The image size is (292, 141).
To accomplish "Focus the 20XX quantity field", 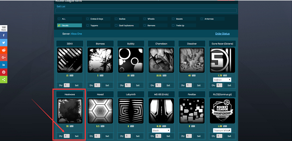I will coord(67,85).
